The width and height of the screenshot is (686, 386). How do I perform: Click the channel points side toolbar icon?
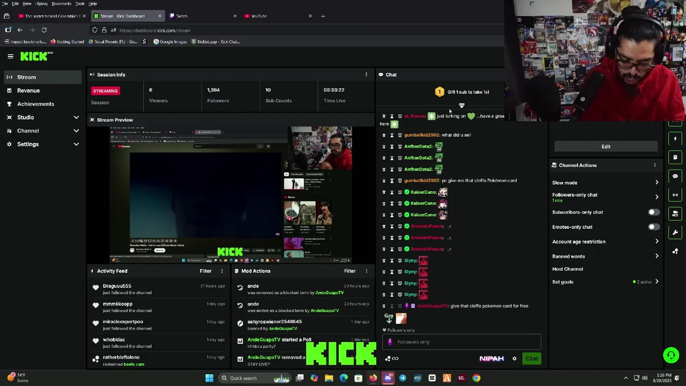[675, 251]
